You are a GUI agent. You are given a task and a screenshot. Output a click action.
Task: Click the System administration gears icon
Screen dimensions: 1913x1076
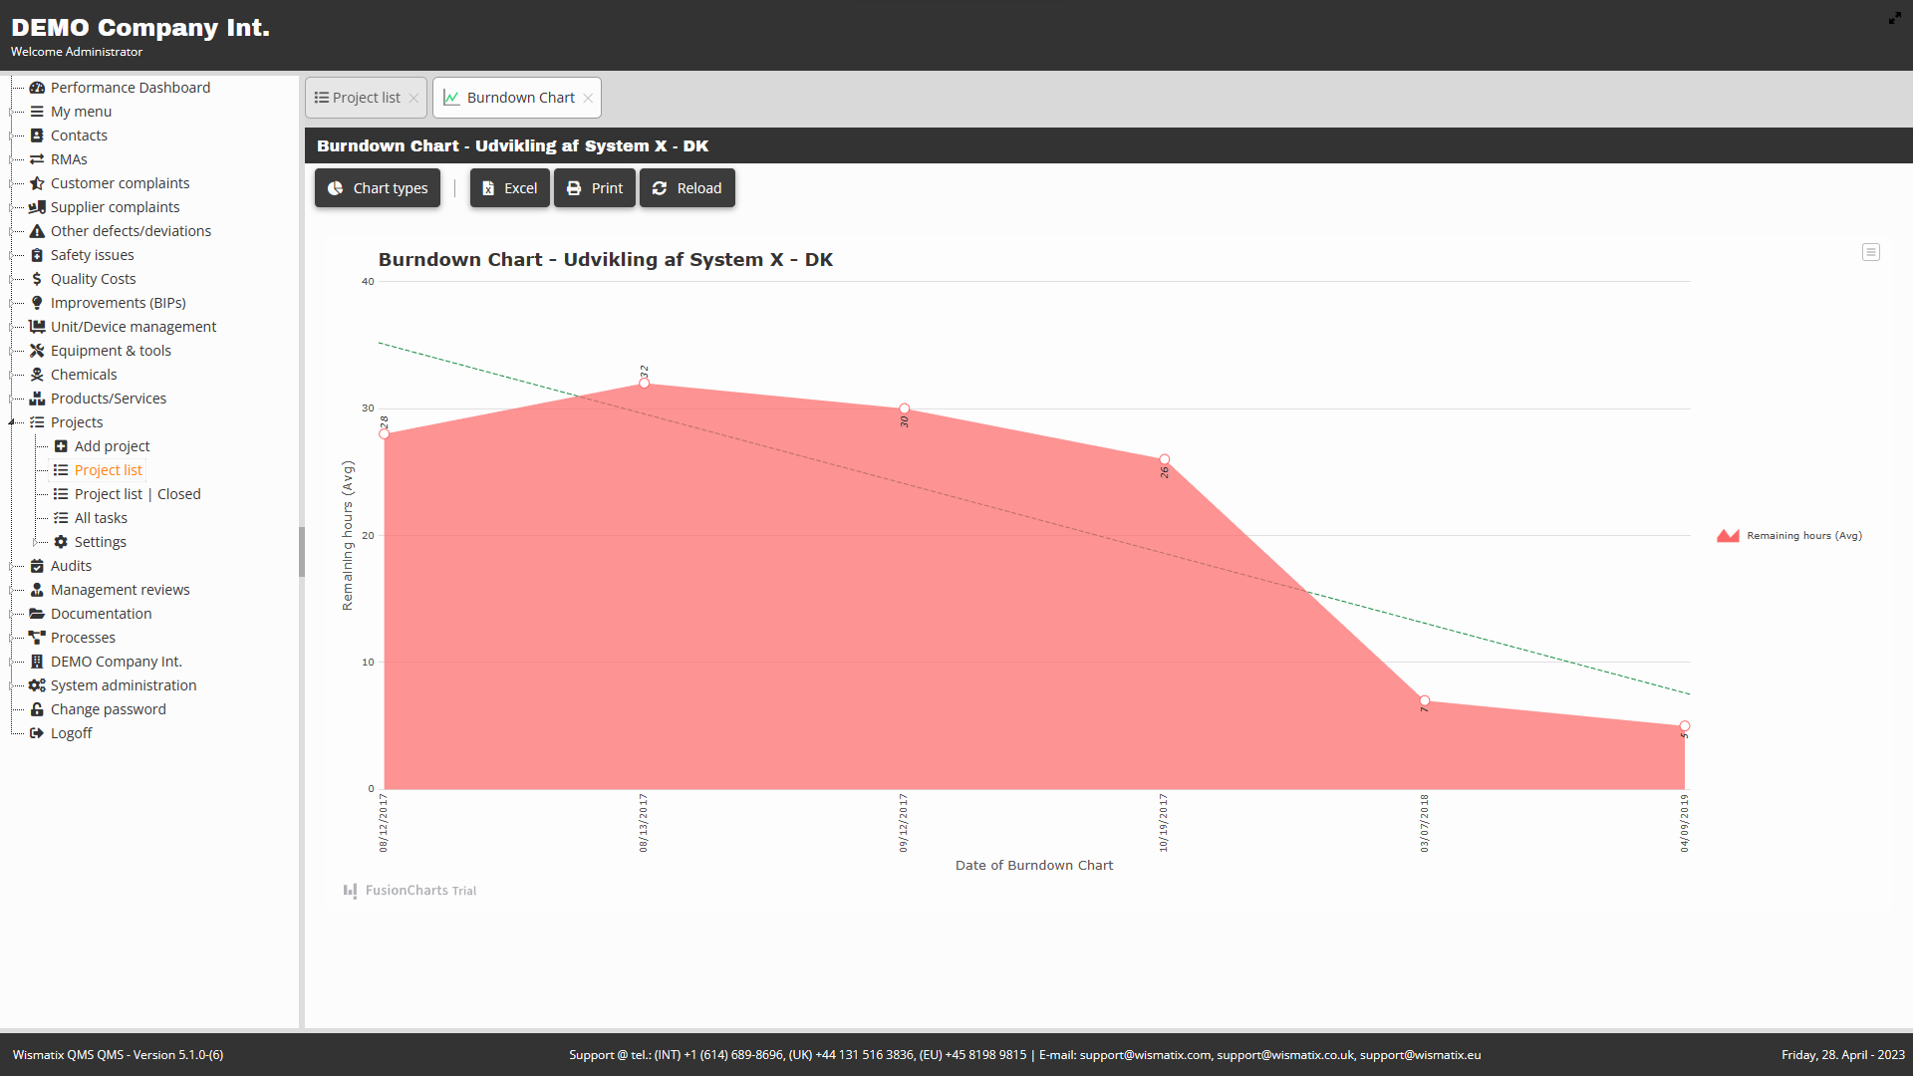coord(37,685)
